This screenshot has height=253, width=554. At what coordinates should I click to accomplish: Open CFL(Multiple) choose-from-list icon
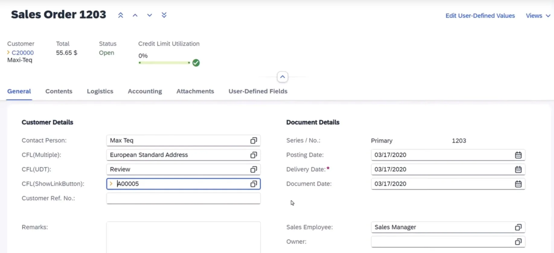click(254, 155)
